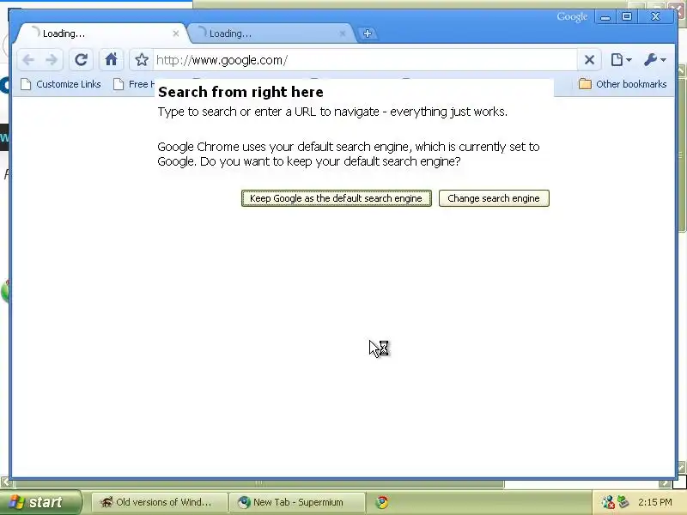Screen dimensions: 687x515
Task: Focus the address bar showing www.google.com
Action: [x=364, y=60]
